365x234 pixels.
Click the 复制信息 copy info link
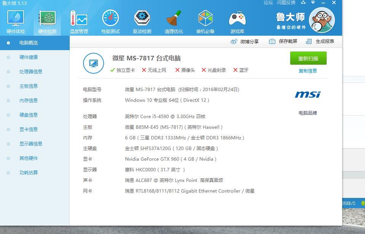[308, 71]
